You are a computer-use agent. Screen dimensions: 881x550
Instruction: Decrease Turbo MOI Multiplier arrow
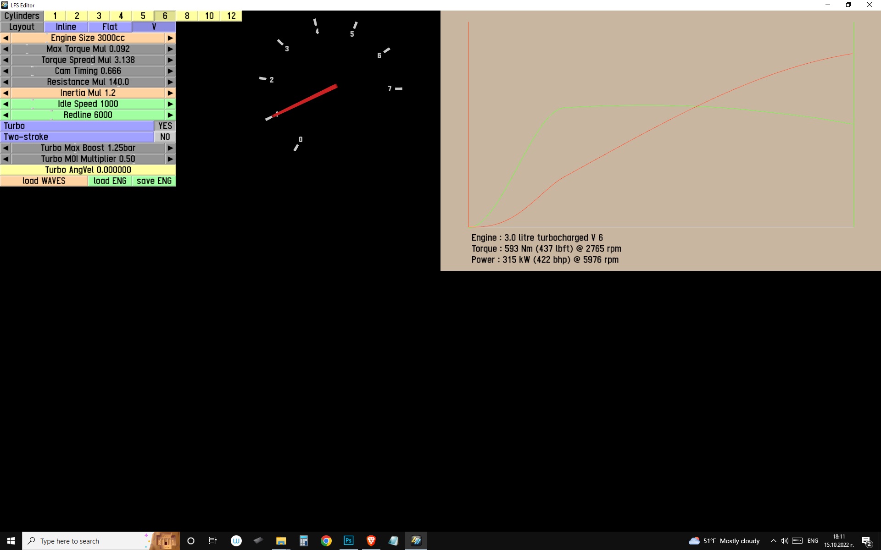[x=6, y=159]
